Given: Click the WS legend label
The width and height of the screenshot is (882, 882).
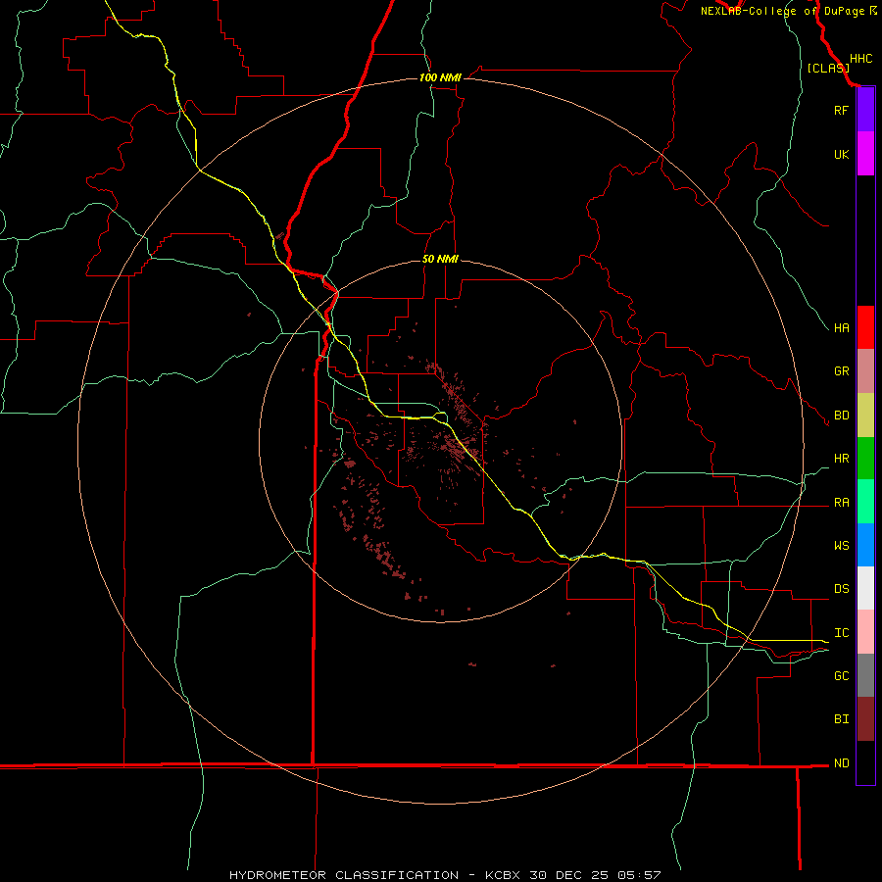Looking at the screenshot, I should [841, 546].
